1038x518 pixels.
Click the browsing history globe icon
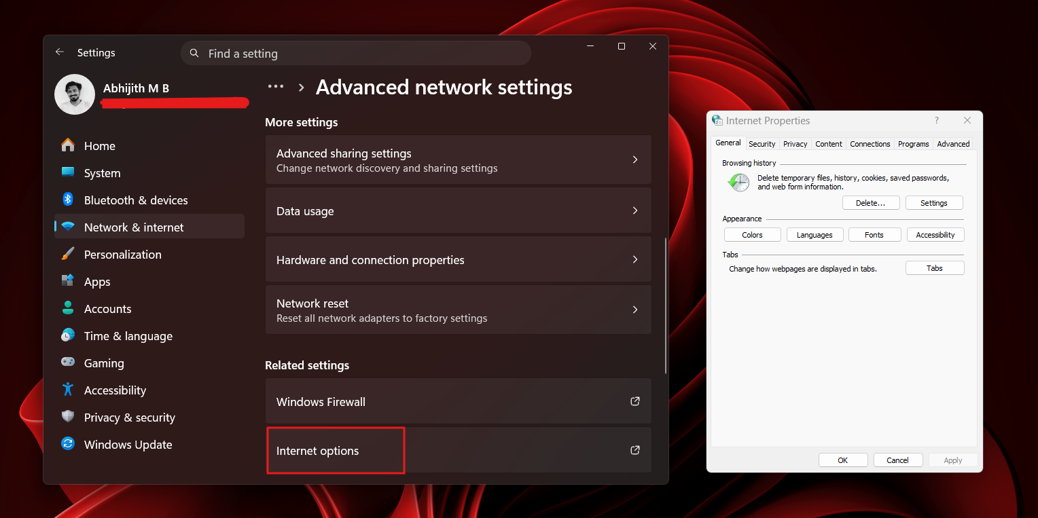(x=738, y=182)
